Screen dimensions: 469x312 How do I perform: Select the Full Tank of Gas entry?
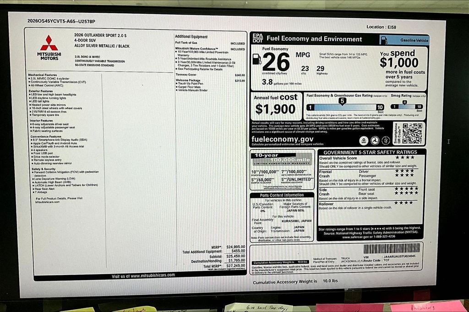210,43
